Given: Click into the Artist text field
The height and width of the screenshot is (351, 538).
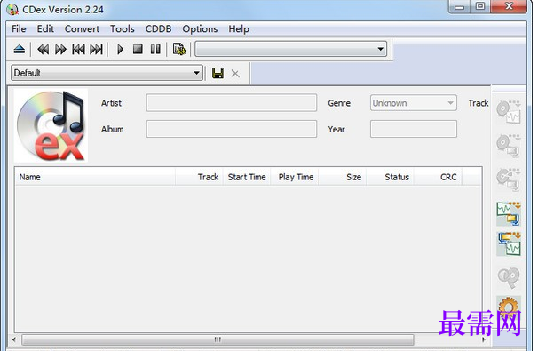Looking at the screenshot, I should [x=232, y=103].
